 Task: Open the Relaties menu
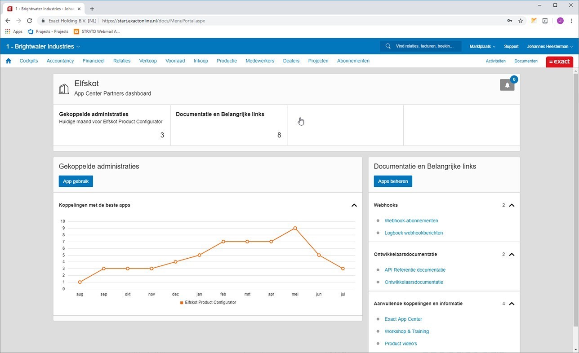point(122,61)
